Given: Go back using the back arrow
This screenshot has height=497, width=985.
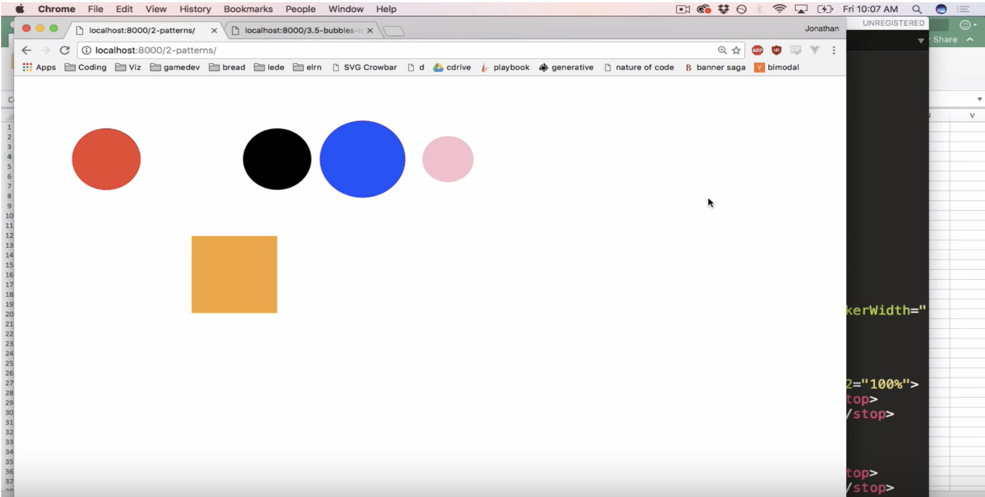Looking at the screenshot, I should pyautogui.click(x=27, y=50).
